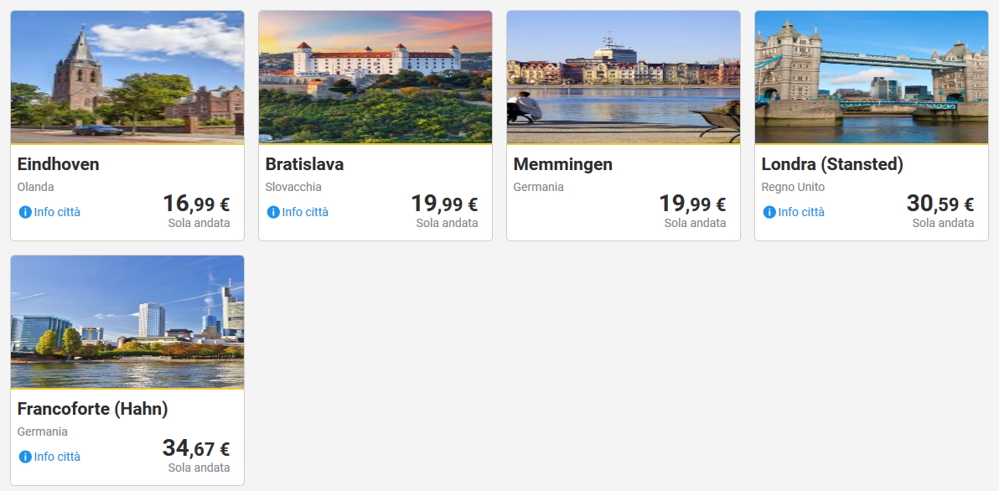This screenshot has width=999, height=491.
Task: Open the Eindhoven church photo
Action: coord(127,77)
